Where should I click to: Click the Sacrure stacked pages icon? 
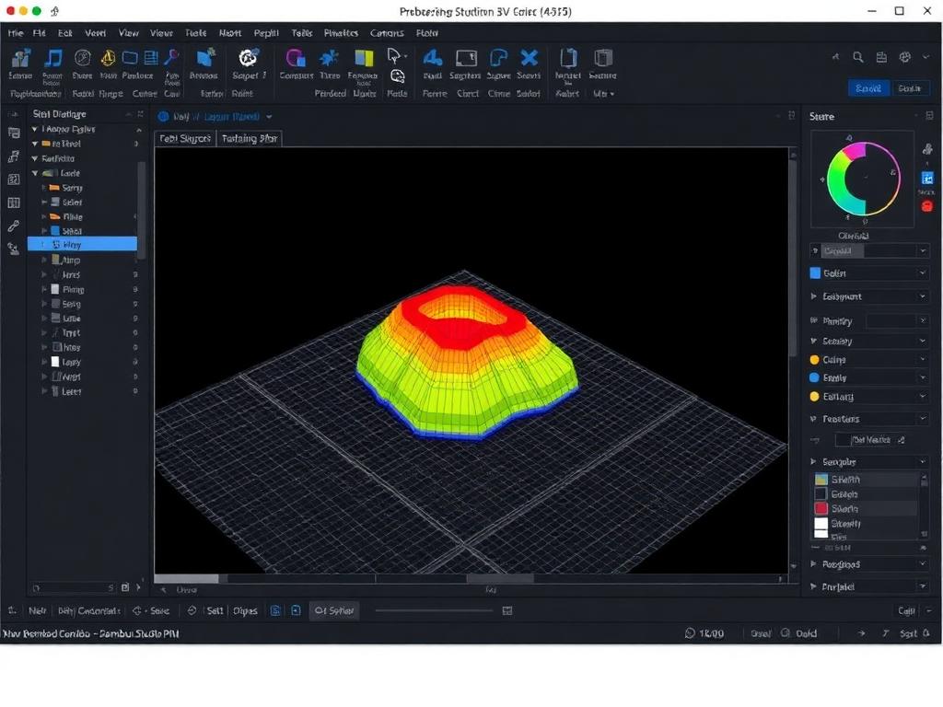pyautogui.click(x=602, y=58)
